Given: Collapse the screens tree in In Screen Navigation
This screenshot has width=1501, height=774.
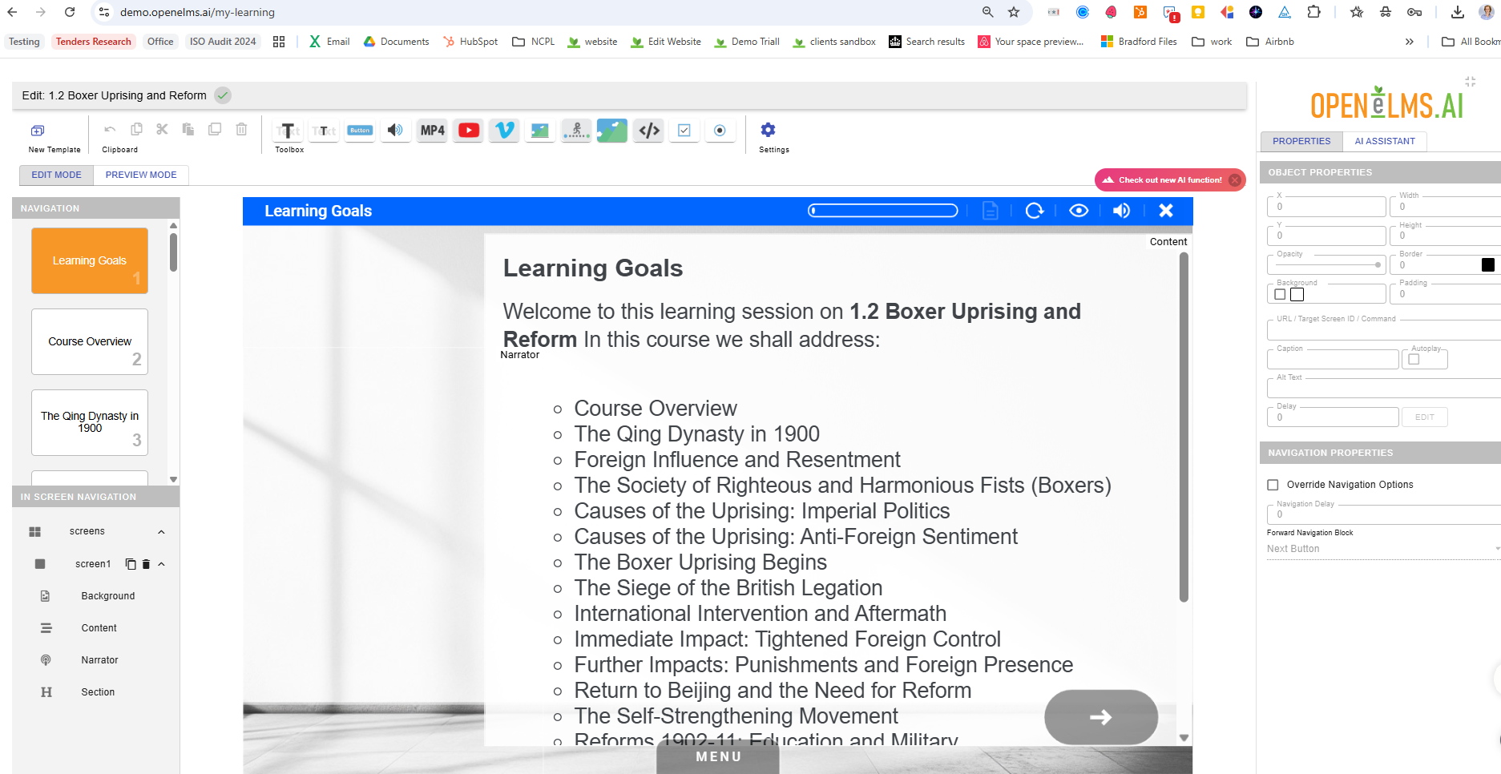Looking at the screenshot, I should (161, 532).
